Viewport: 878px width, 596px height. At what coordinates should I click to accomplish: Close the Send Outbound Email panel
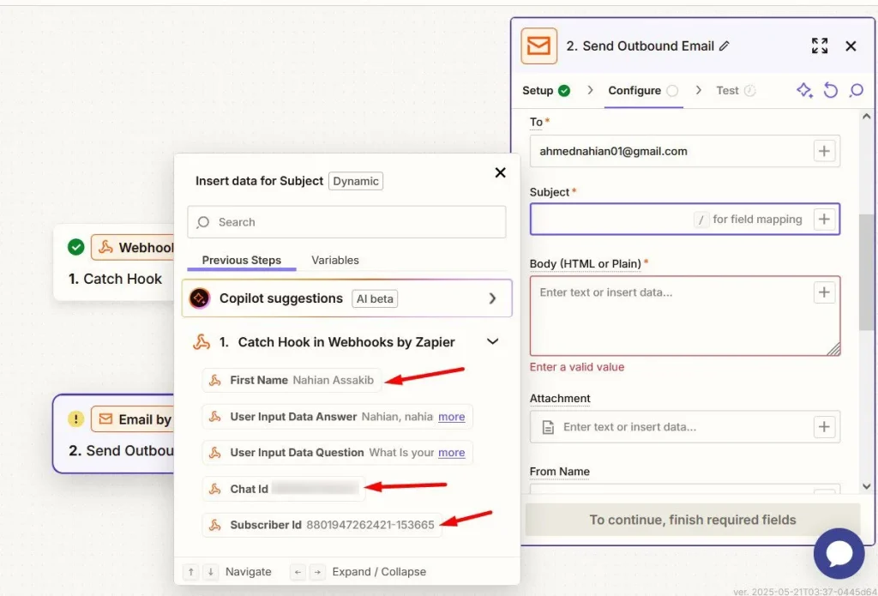tap(851, 46)
